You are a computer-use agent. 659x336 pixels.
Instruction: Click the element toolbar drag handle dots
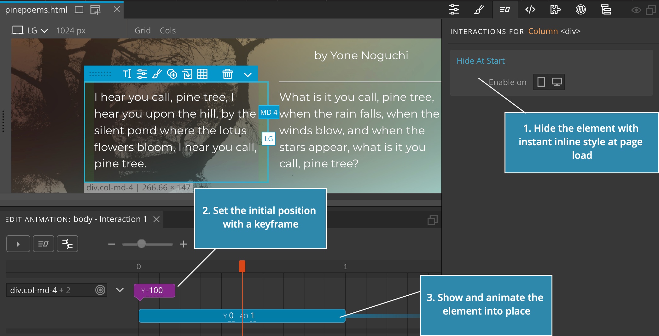[100, 74]
